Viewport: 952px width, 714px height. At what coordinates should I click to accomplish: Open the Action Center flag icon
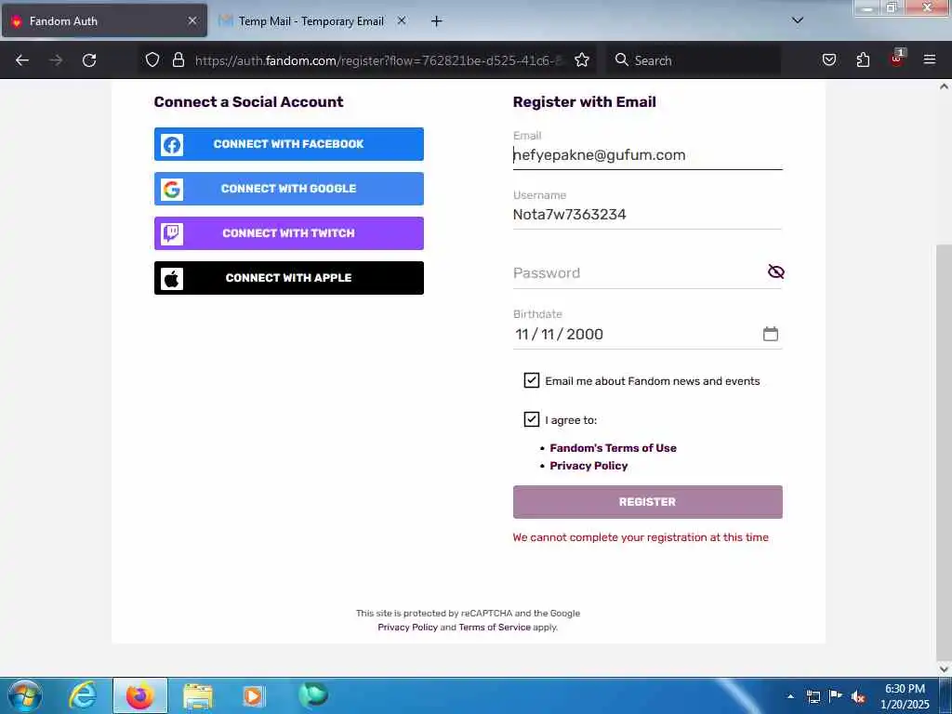point(836,696)
